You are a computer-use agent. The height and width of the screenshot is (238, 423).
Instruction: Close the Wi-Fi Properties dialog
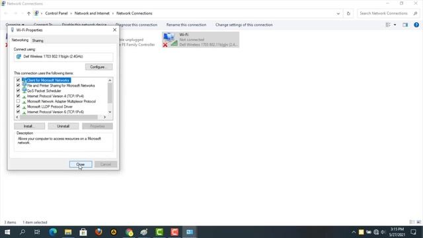(114, 30)
